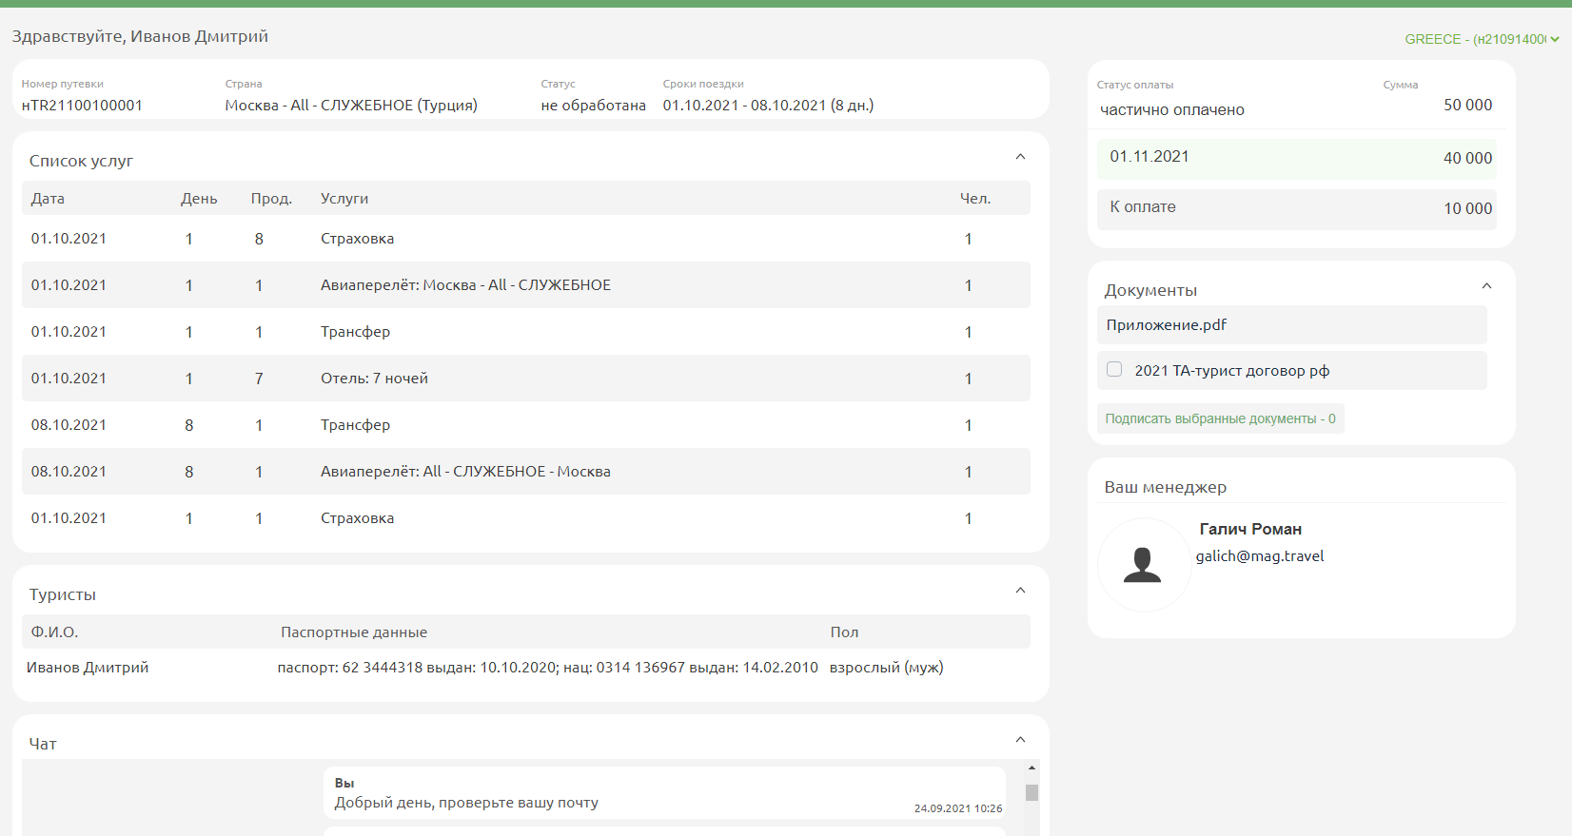Click the Прод. column header

271,199
